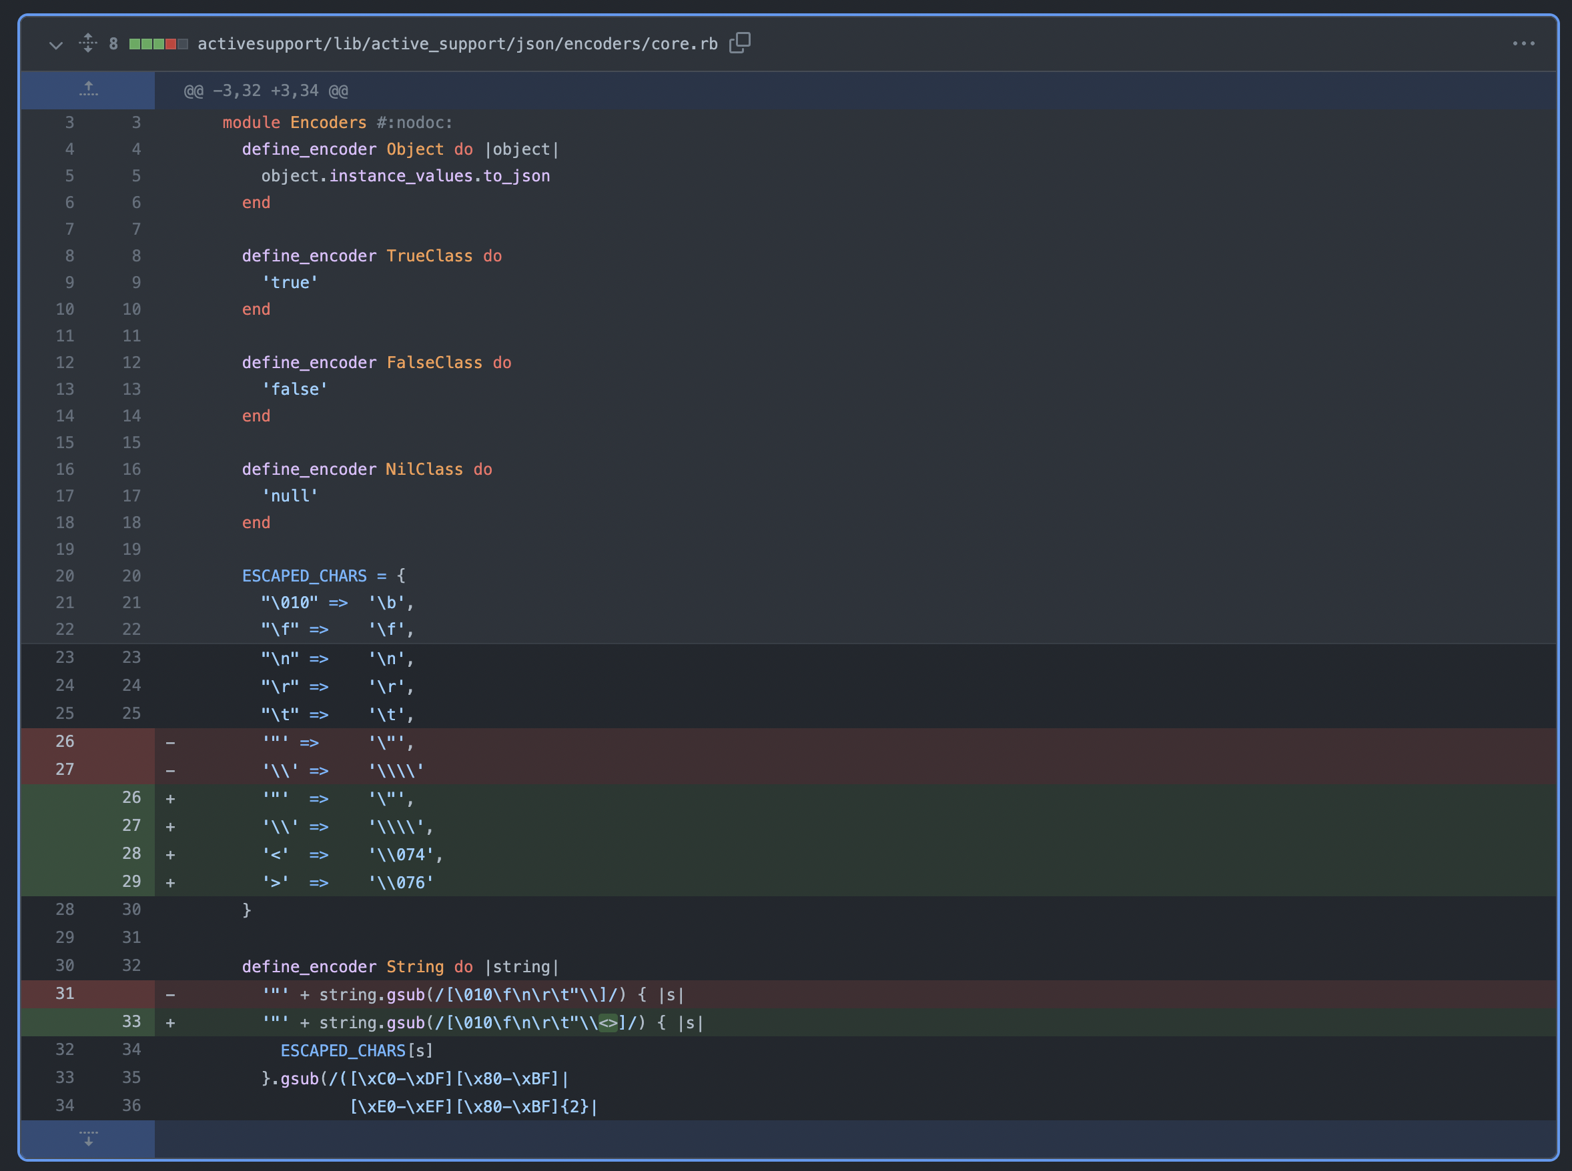Click the expand all lines icon in file header

click(88, 43)
